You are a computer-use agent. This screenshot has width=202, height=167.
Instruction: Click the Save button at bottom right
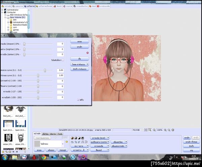coord(192,146)
